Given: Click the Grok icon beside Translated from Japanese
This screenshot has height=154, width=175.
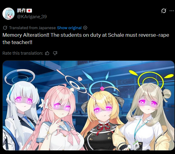Looking at the screenshot, I should pyautogui.click(x=5, y=28).
